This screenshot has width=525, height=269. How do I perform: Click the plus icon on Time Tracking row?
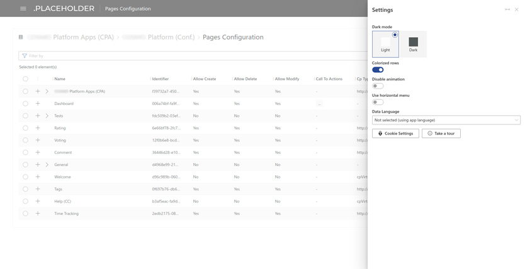(38, 214)
